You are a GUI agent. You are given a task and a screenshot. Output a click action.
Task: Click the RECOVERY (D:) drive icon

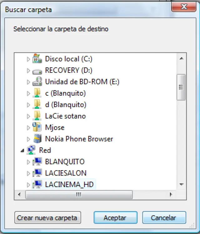click(37, 71)
